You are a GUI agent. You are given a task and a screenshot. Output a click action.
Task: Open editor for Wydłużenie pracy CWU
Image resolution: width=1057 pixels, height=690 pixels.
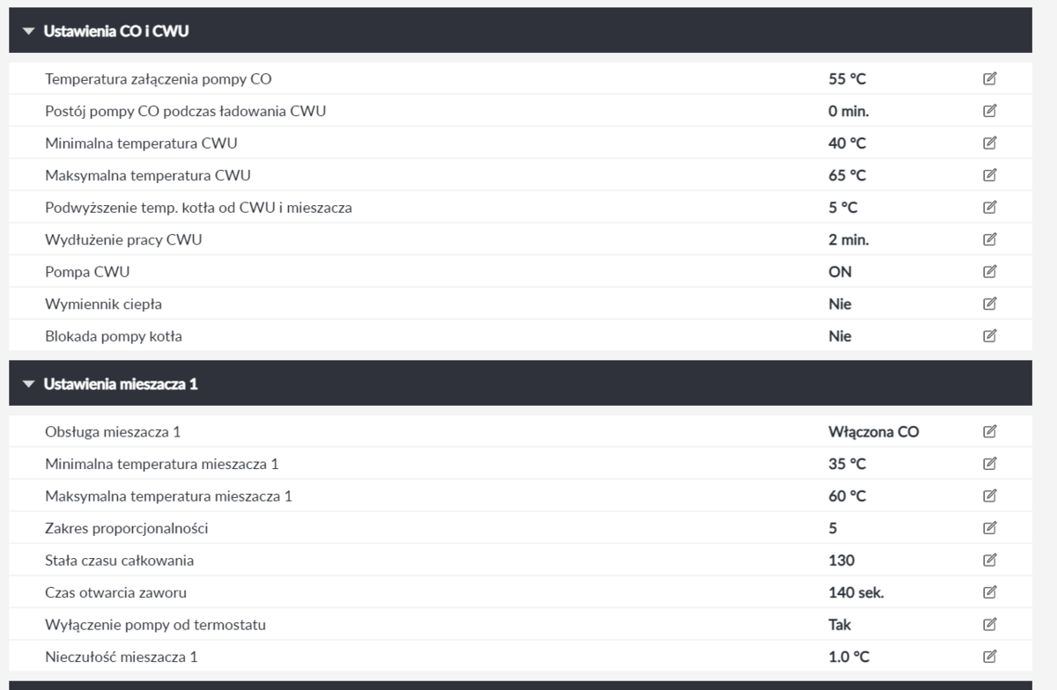point(989,239)
